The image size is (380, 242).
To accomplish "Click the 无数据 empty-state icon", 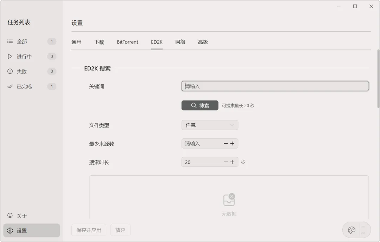I will pyautogui.click(x=229, y=200).
